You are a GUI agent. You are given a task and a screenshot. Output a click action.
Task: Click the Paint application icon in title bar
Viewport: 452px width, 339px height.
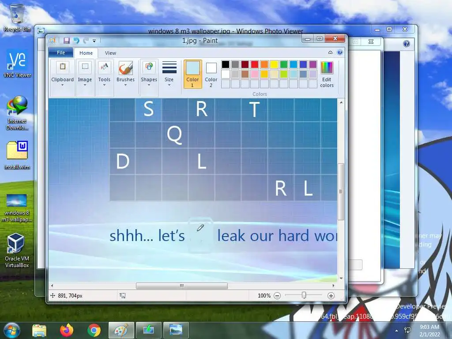click(x=52, y=41)
